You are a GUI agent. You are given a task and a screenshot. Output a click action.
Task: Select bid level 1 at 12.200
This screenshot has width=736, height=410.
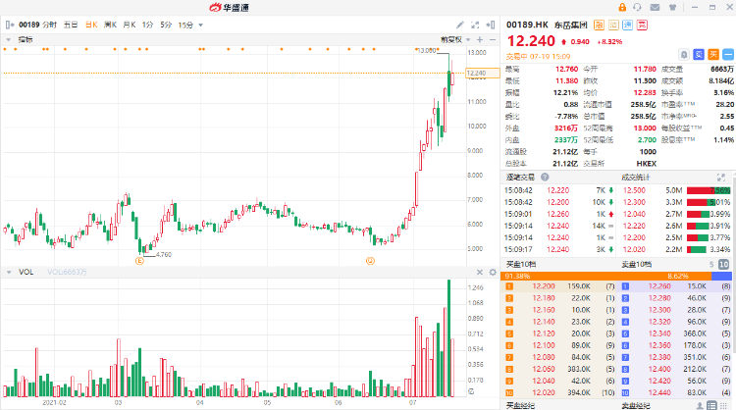pos(558,286)
